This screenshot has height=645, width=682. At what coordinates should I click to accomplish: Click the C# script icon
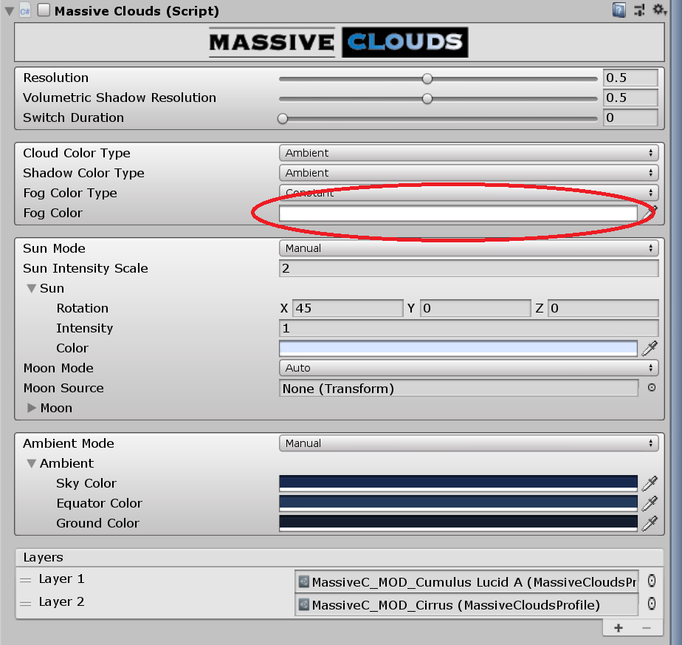(25, 11)
